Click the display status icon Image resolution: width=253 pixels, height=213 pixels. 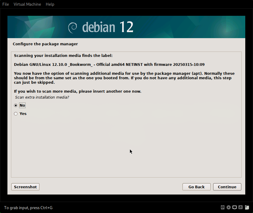pos(235,207)
